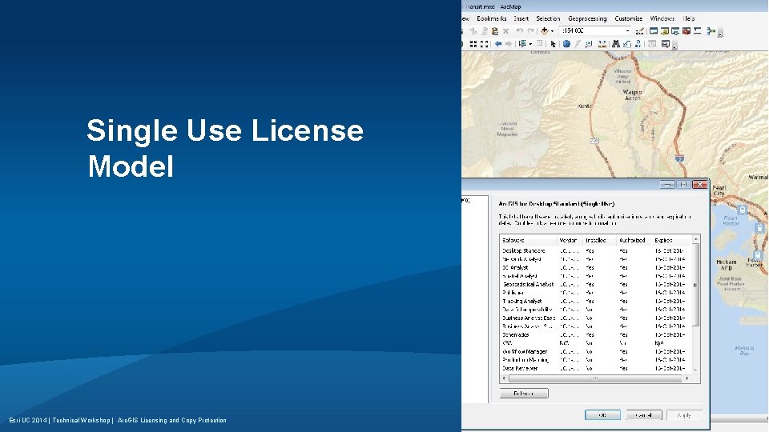The width and height of the screenshot is (769, 432).
Task: Select the Spatial Analyst row
Action: click(595, 276)
